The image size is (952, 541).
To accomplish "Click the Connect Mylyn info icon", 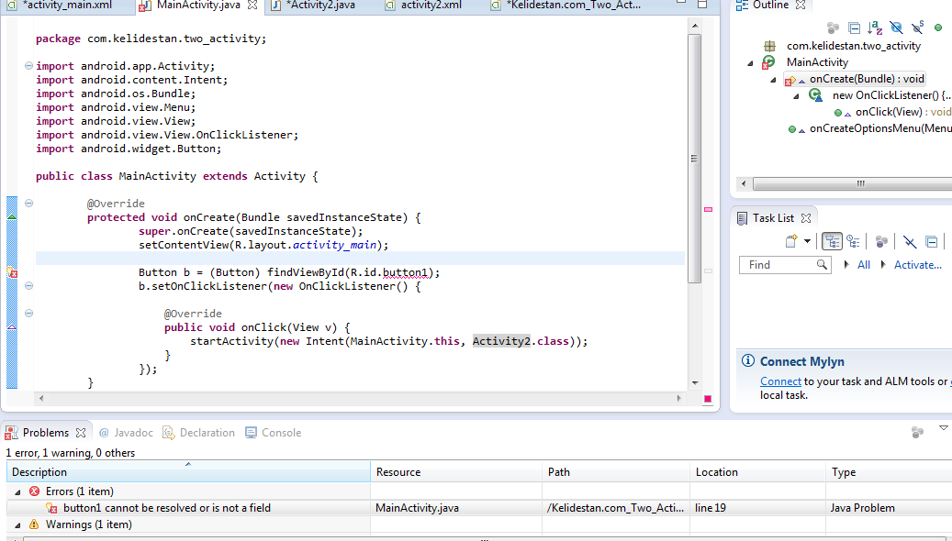I will tap(747, 361).
